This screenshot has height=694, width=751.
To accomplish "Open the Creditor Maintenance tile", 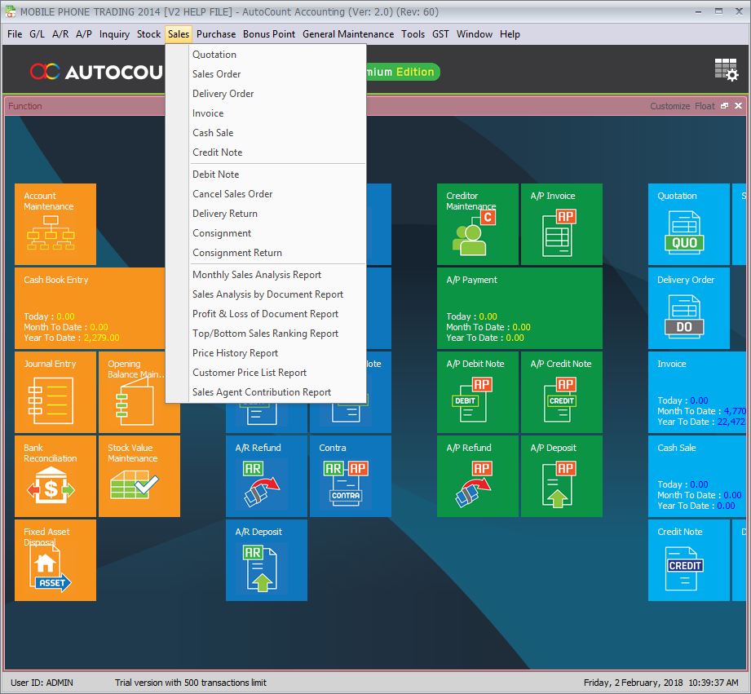I will point(477,224).
